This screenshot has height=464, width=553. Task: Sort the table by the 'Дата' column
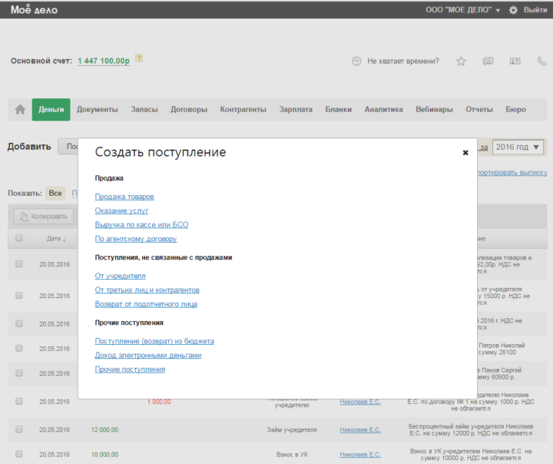pos(55,238)
